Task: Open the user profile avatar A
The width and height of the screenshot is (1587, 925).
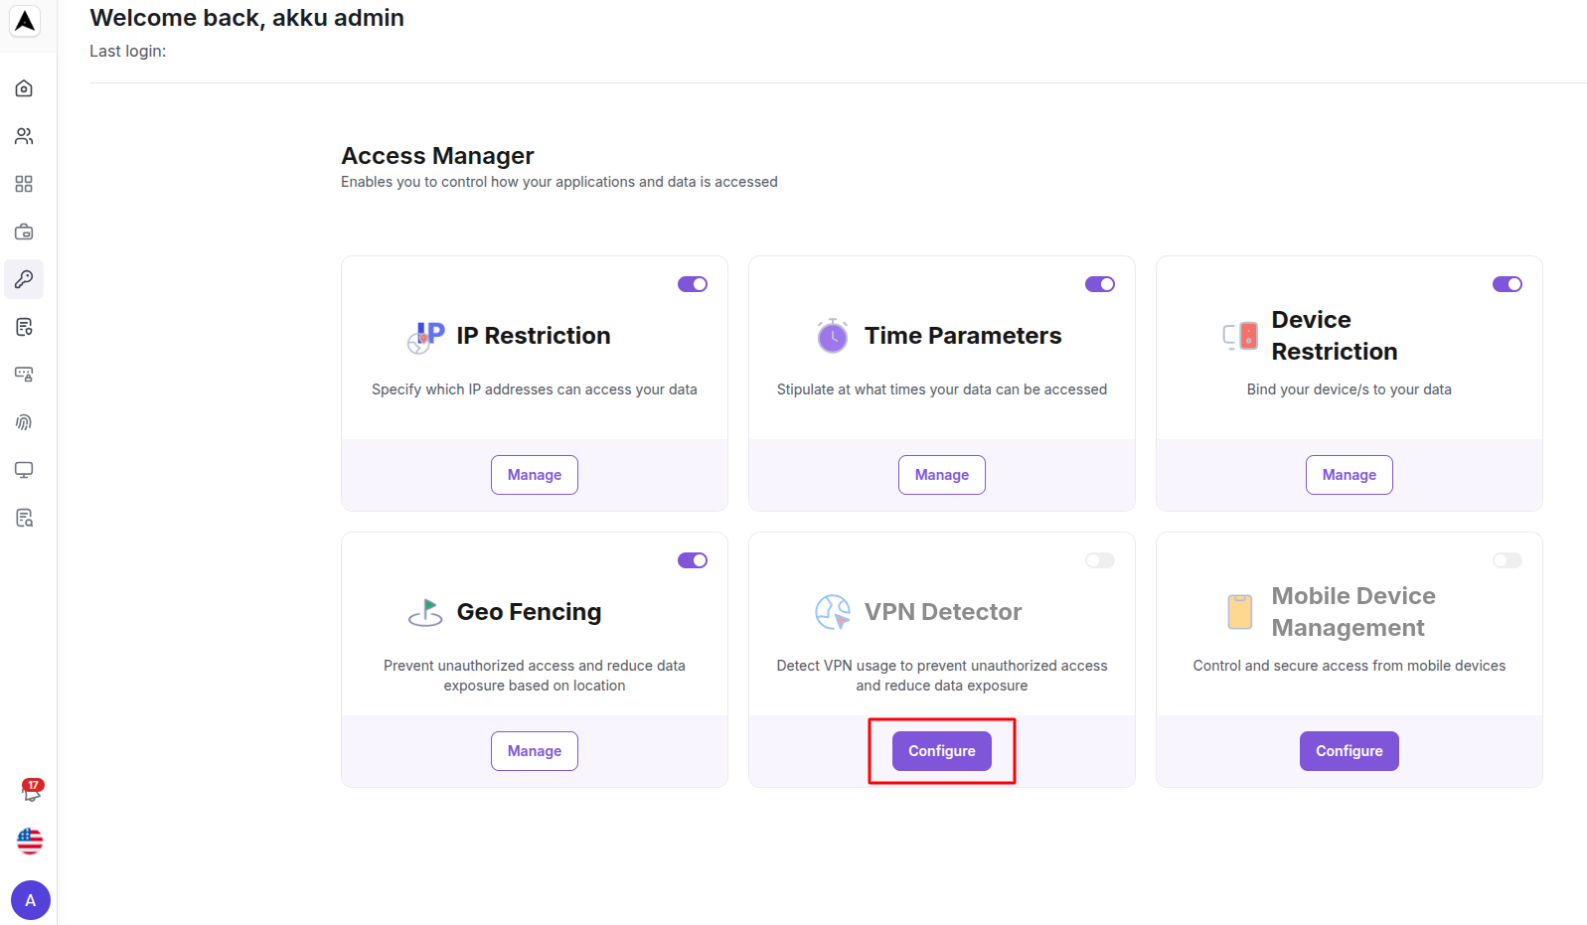Action: coord(31,900)
